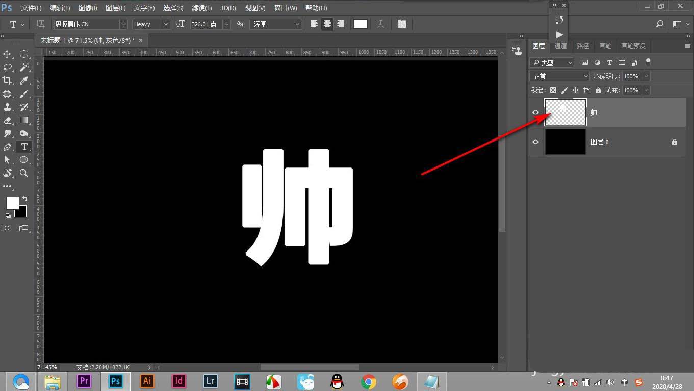The image size is (694, 391).
Task: Select the Crop tool
Action: click(7, 80)
